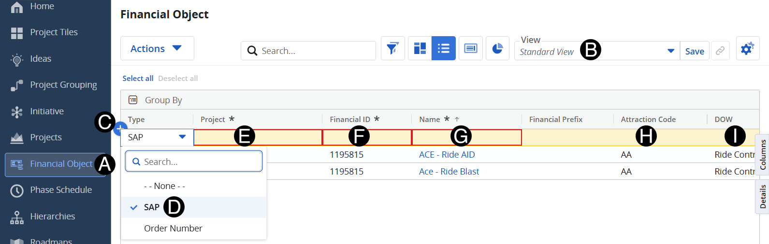Open the filter icon in toolbar

click(x=392, y=49)
